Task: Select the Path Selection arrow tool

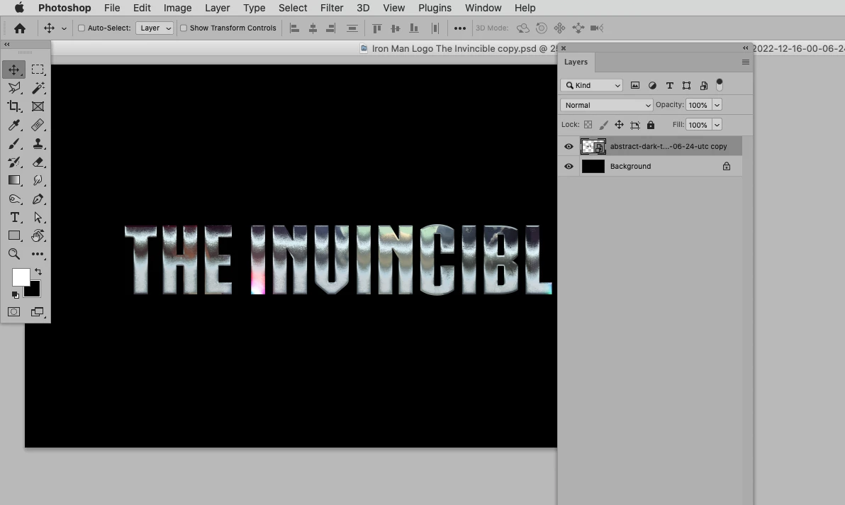Action: coord(37,217)
